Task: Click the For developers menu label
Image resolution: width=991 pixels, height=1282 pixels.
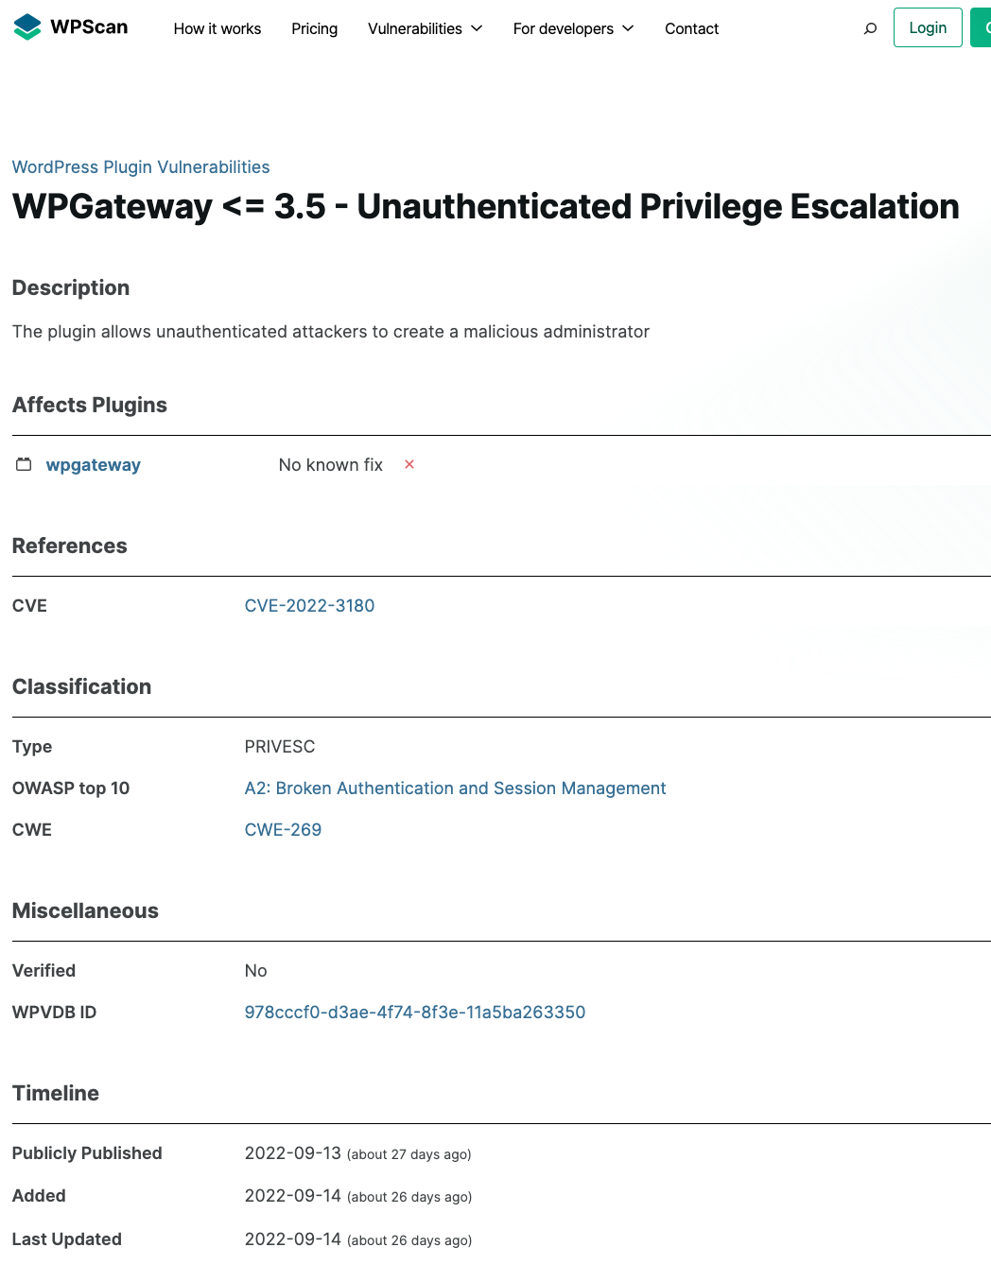Action: point(564,28)
